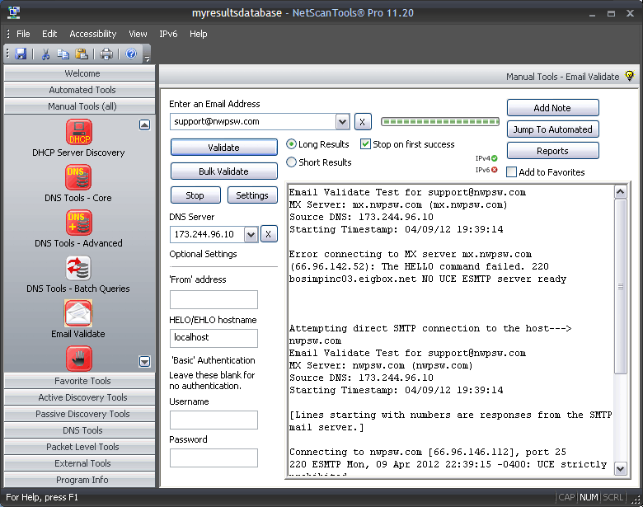
Task: Click the HELO/EHLO hostname field
Action: tap(214, 338)
